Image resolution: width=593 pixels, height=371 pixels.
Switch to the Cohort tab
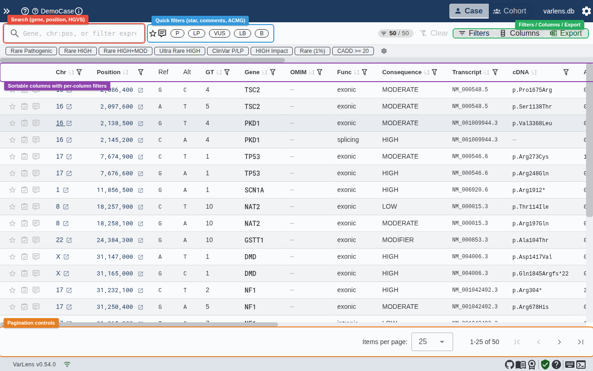click(x=511, y=10)
